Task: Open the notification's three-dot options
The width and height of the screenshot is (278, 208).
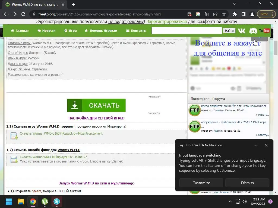Action: click(x=255, y=145)
